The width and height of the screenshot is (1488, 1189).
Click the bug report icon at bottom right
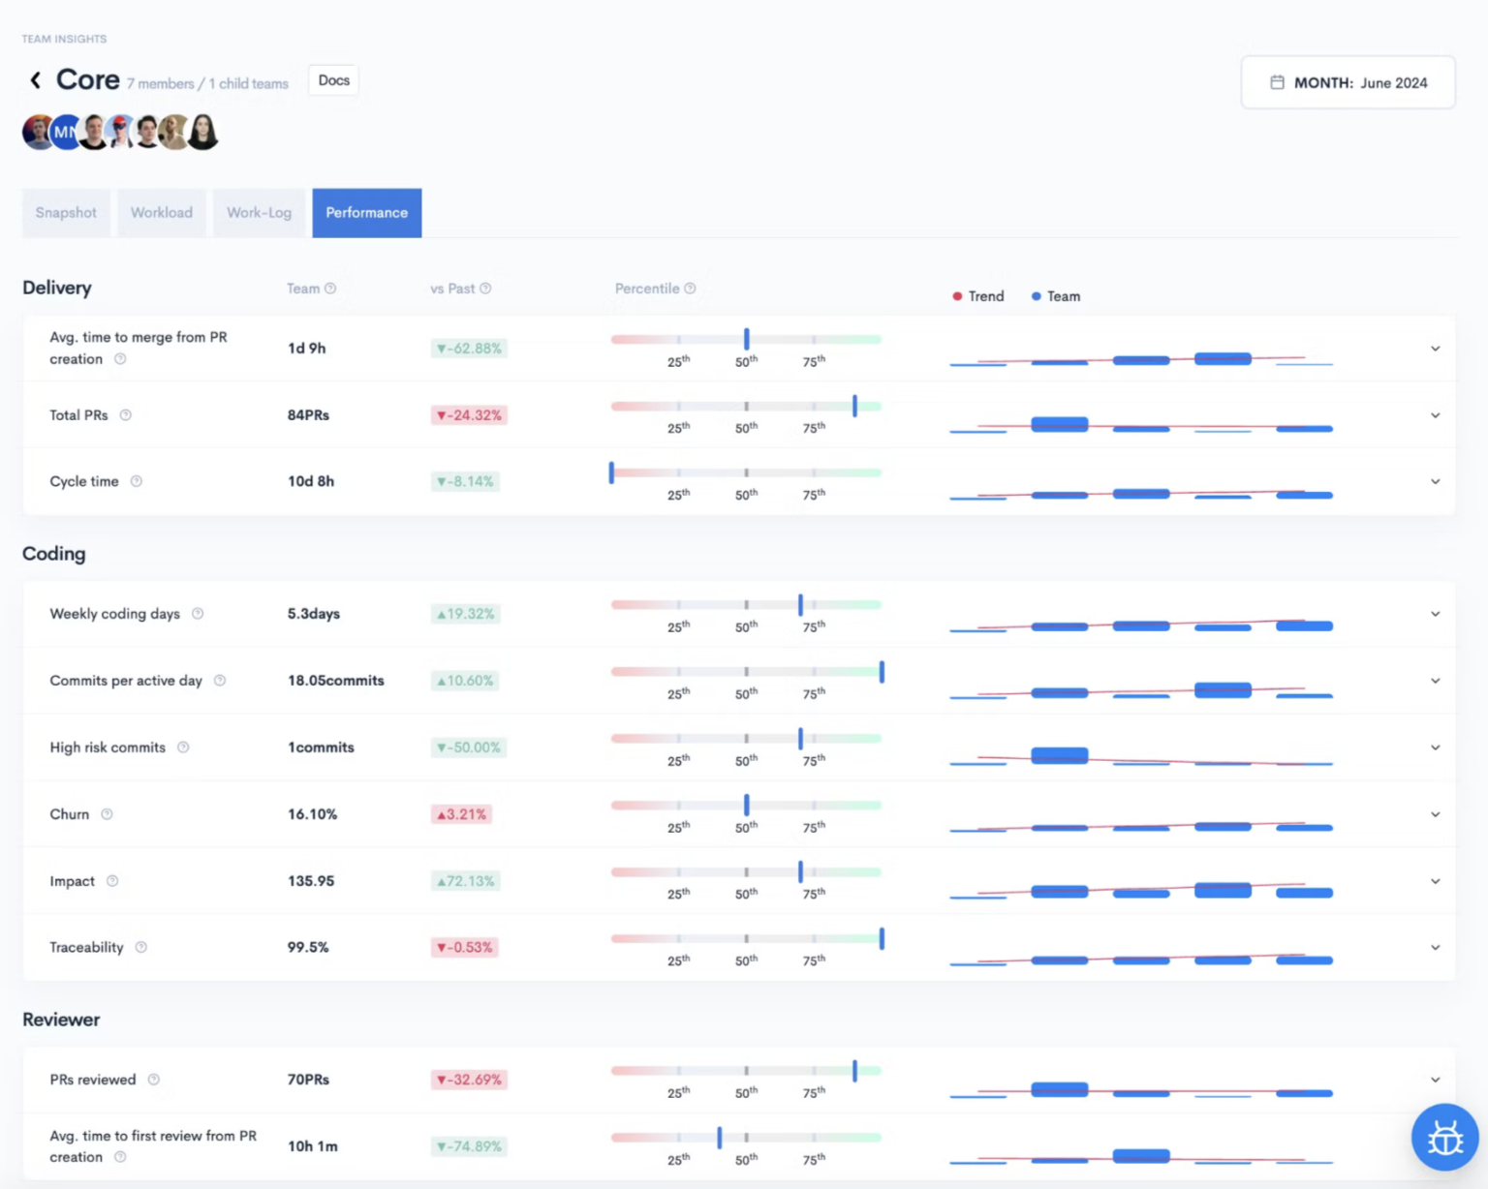(1444, 1138)
